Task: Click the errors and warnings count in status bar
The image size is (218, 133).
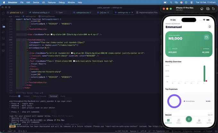Action: coord(22,131)
